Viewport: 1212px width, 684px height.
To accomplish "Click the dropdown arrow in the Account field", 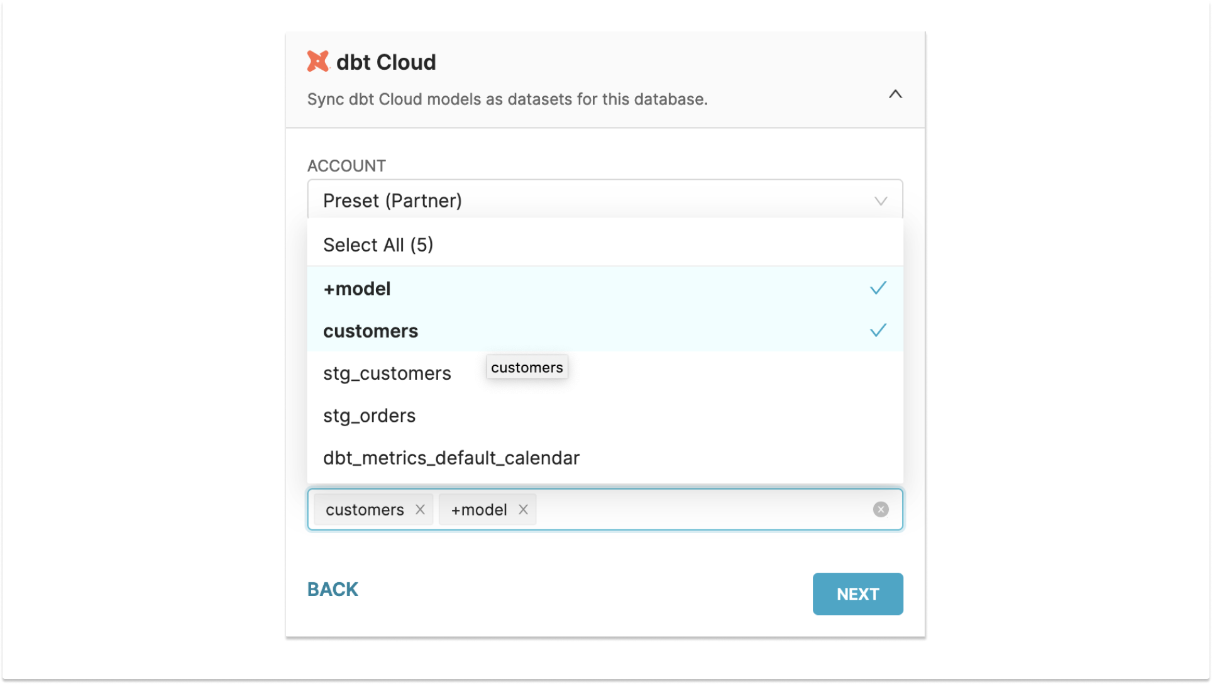I will coord(881,201).
